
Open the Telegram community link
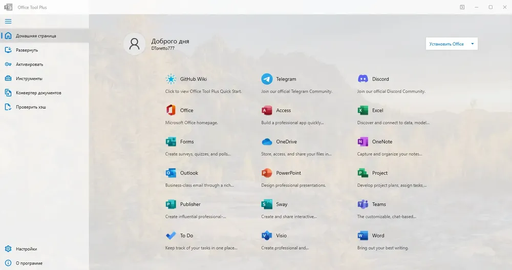(x=286, y=79)
